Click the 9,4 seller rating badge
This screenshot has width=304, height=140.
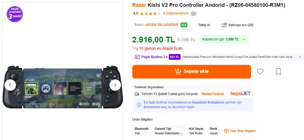[x=184, y=25]
